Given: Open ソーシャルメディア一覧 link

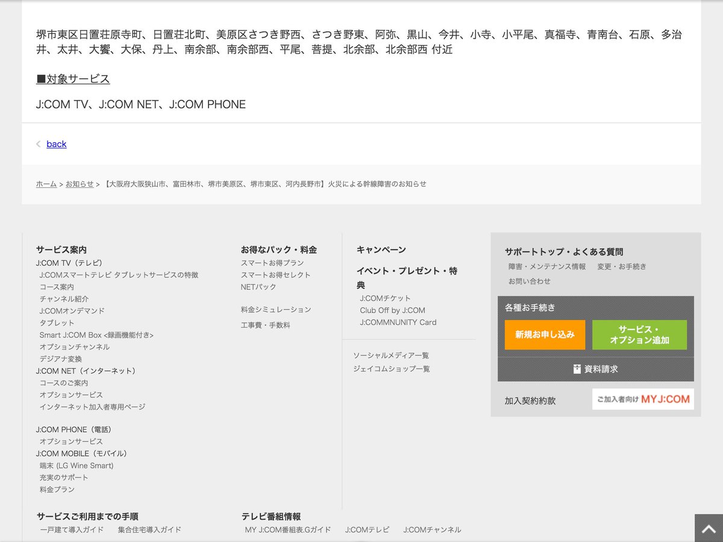Looking at the screenshot, I should (391, 356).
